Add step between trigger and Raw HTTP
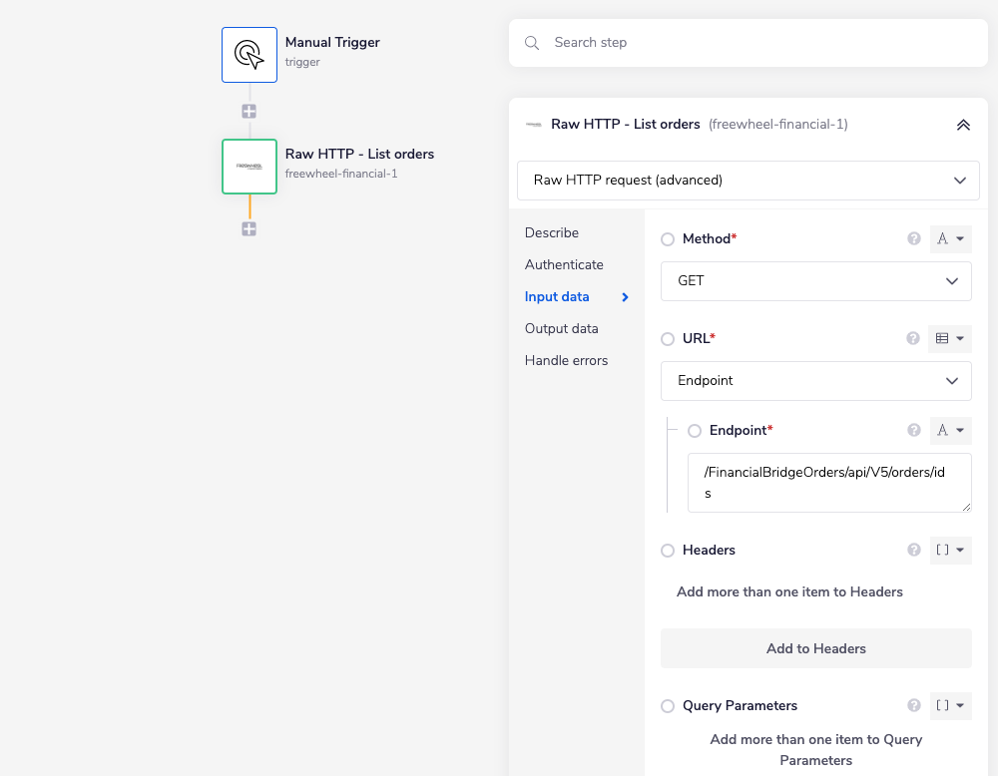Screen dimensions: 998x776 click(249, 112)
